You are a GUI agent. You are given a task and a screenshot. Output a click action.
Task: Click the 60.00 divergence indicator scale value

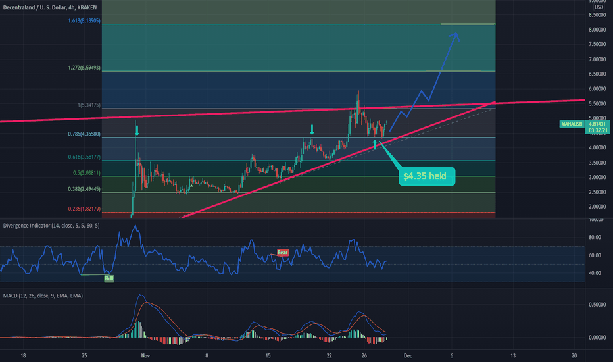pyautogui.click(x=595, y=255)
